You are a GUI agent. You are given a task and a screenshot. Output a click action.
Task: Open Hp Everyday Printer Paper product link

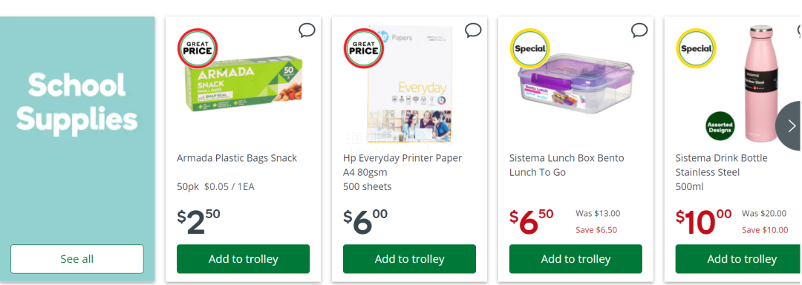click(402, 165)
